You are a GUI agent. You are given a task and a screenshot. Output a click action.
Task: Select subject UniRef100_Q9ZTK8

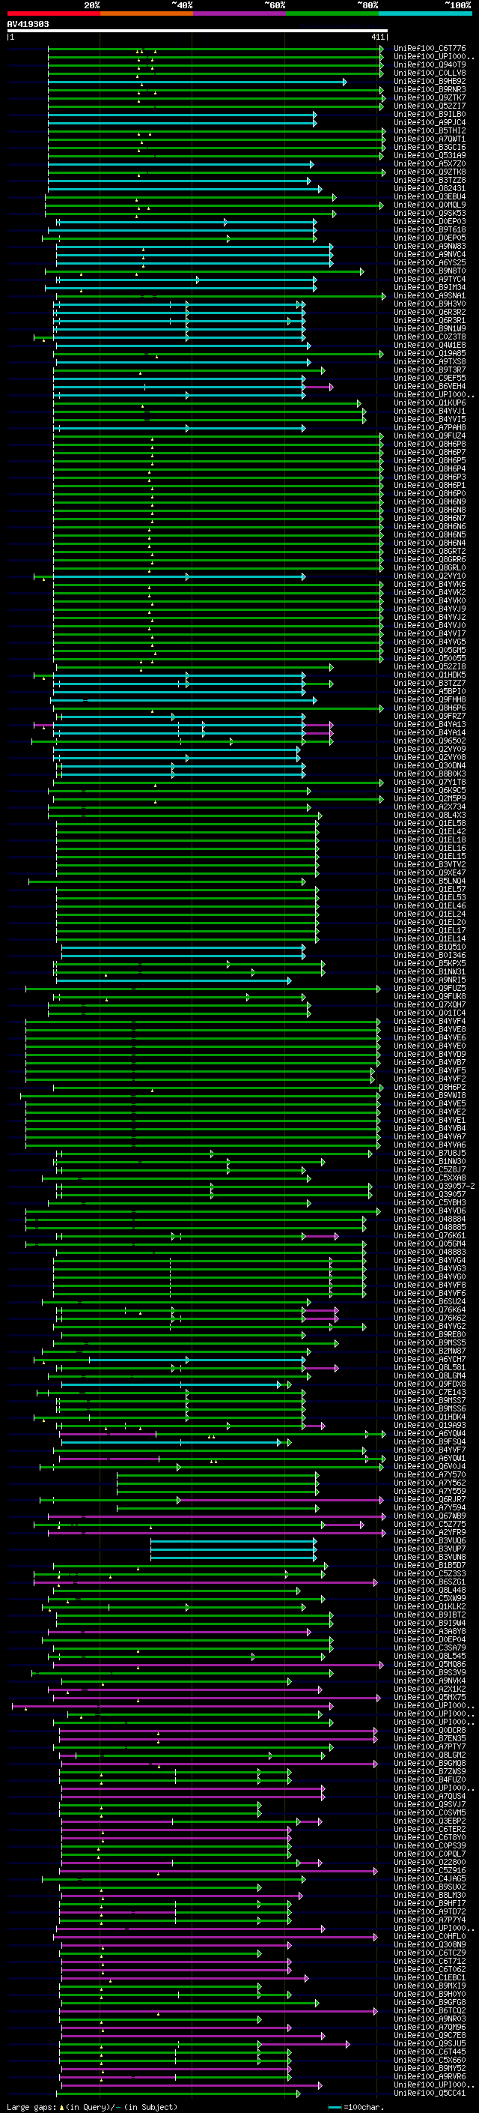click(x=429, y=172)
